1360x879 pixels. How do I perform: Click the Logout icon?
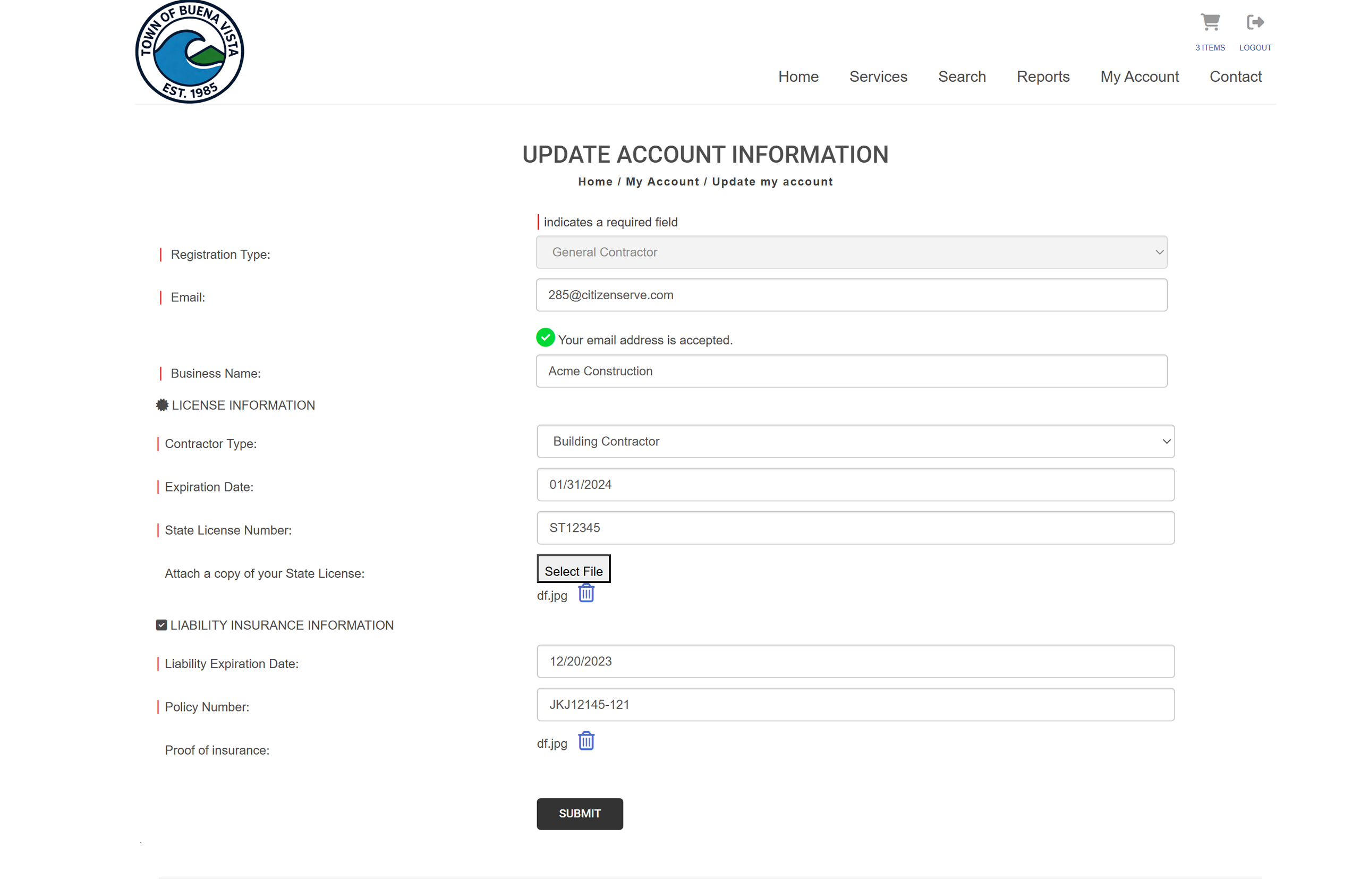pos(1255,23)
